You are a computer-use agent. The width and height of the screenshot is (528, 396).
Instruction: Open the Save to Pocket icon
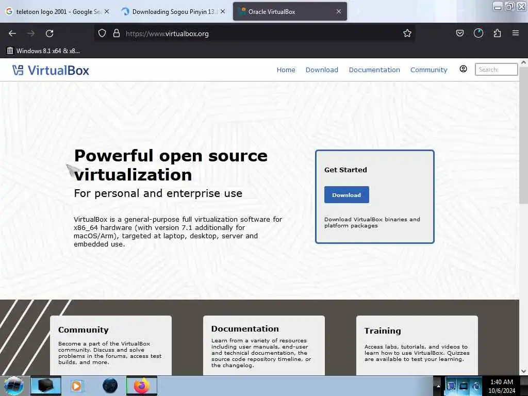tap(459, 33)
